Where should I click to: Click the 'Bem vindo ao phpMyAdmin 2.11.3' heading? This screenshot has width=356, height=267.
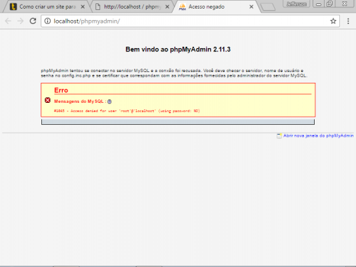[178, 49]
